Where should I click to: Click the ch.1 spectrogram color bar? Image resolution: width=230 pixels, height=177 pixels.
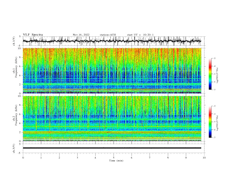pos(210,74)
